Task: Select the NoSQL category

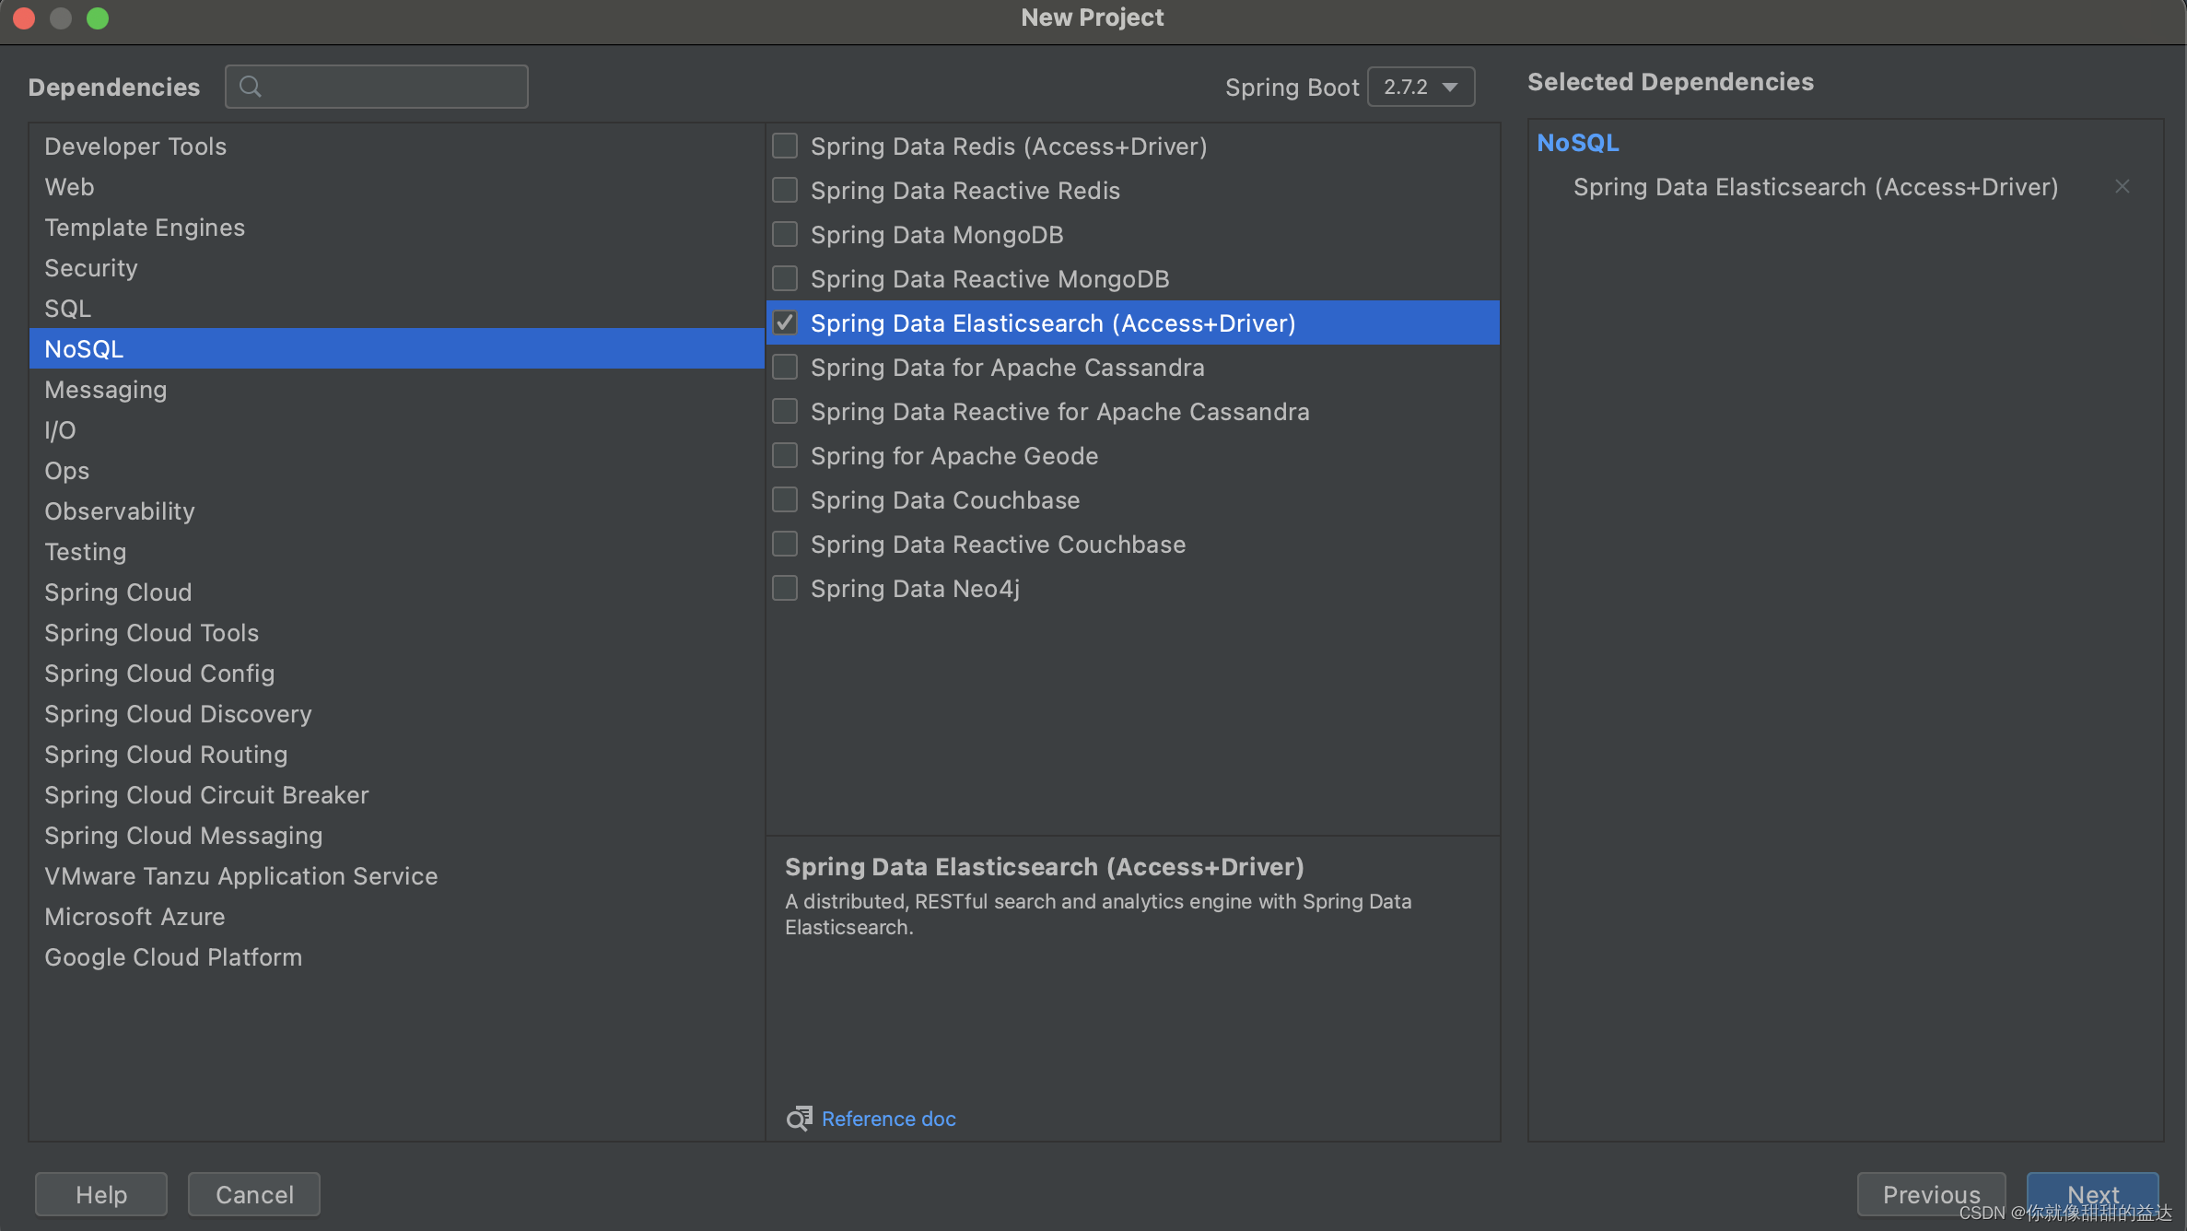Action: (84, 347)
